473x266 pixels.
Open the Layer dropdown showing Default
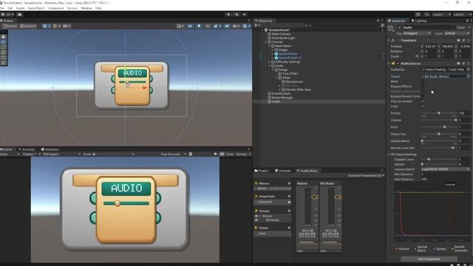tap(457, 33)
